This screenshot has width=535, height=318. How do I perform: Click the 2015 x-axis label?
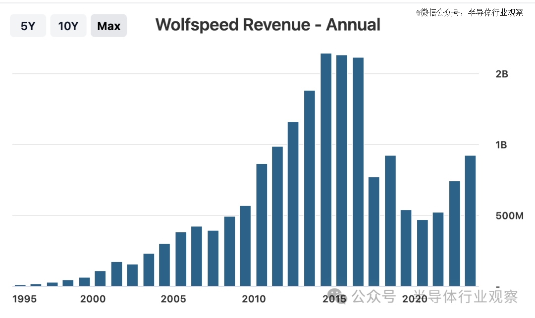(334, 299)
